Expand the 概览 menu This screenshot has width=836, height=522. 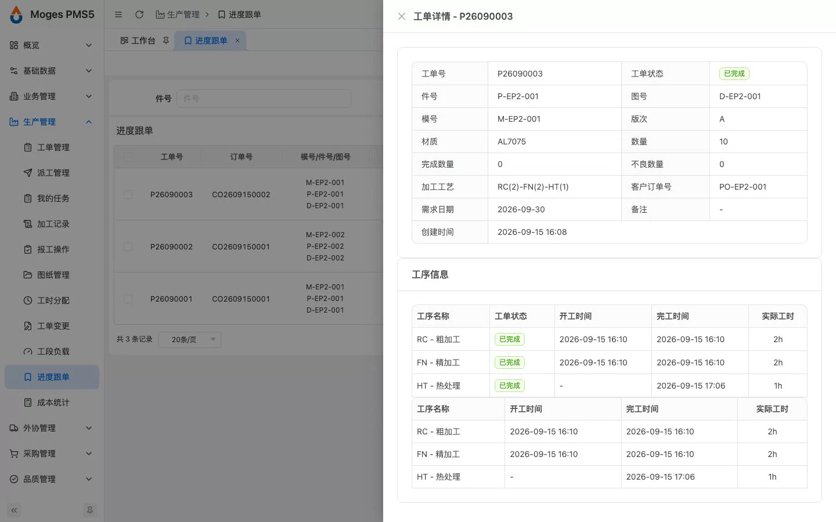52,45
